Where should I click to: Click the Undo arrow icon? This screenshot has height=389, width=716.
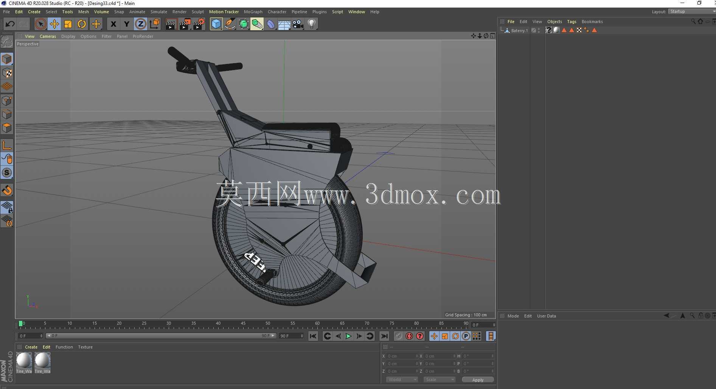[10, 24]
